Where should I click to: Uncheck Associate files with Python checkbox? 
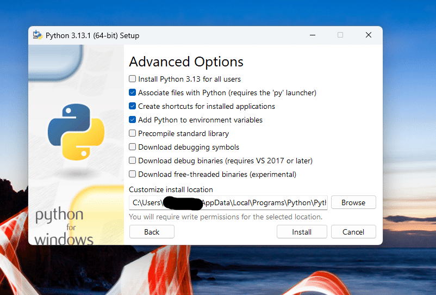pos(132,93)
